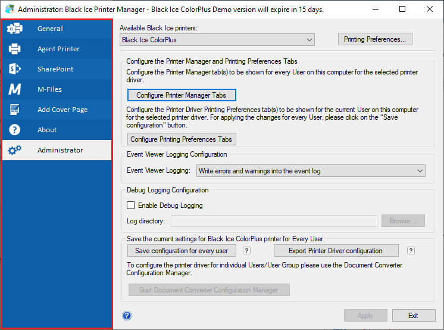Click Start Document Converter Configuration Manager
The height and width of the screenshot is (330, 444).
coord(209,290)
